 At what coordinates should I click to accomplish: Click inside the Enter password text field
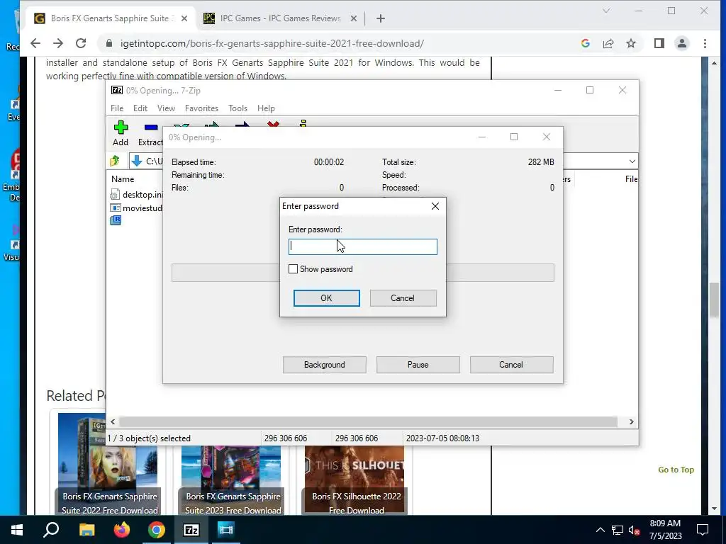tap(362, 246)
